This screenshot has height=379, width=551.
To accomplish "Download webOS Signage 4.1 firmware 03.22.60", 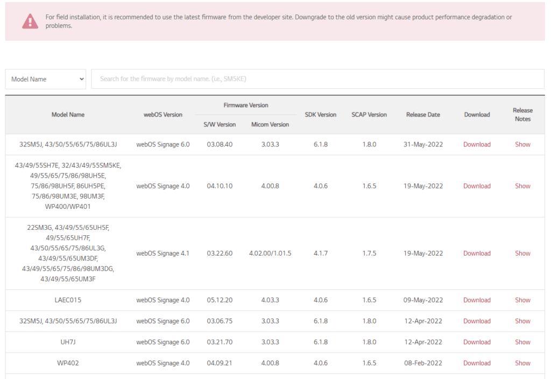I will coord(477,254).
